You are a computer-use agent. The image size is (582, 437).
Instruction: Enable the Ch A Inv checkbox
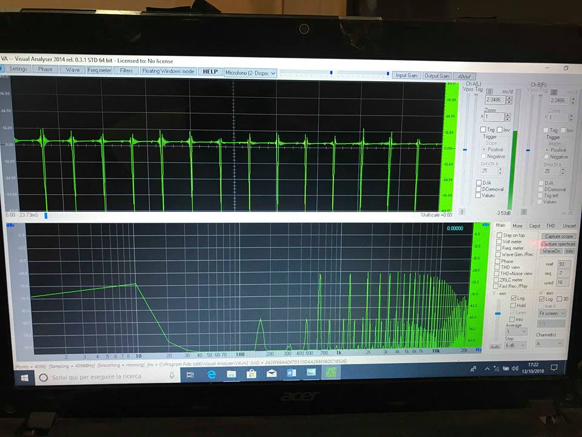[x=499, y=130]
